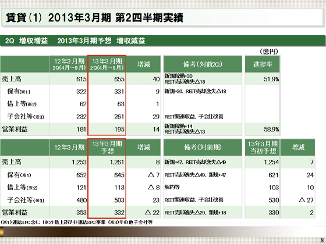Select the note 新規稼働+30 REIT売却逸失△18
The image size is (326, 244).
coord(185,79)
